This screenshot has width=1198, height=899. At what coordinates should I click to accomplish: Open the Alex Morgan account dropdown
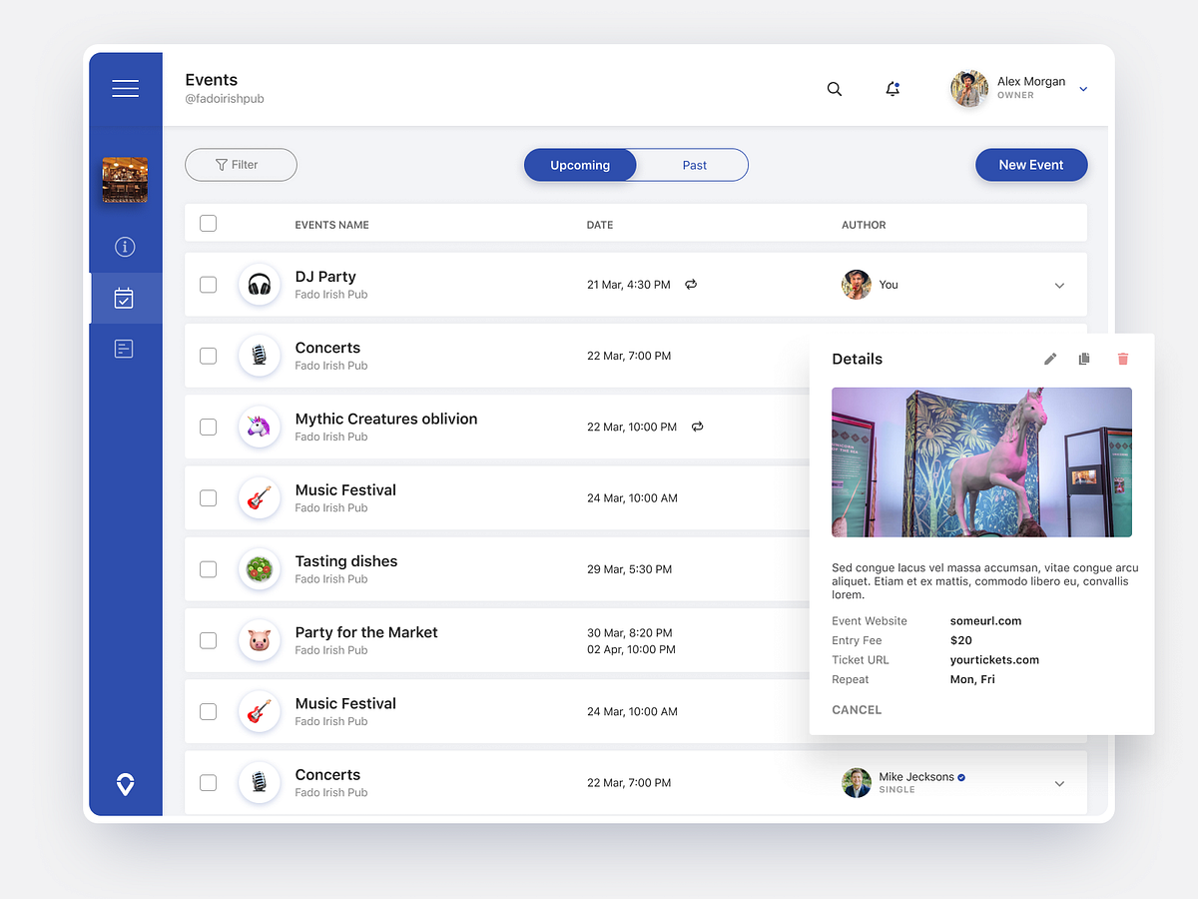click(1083, 89)
